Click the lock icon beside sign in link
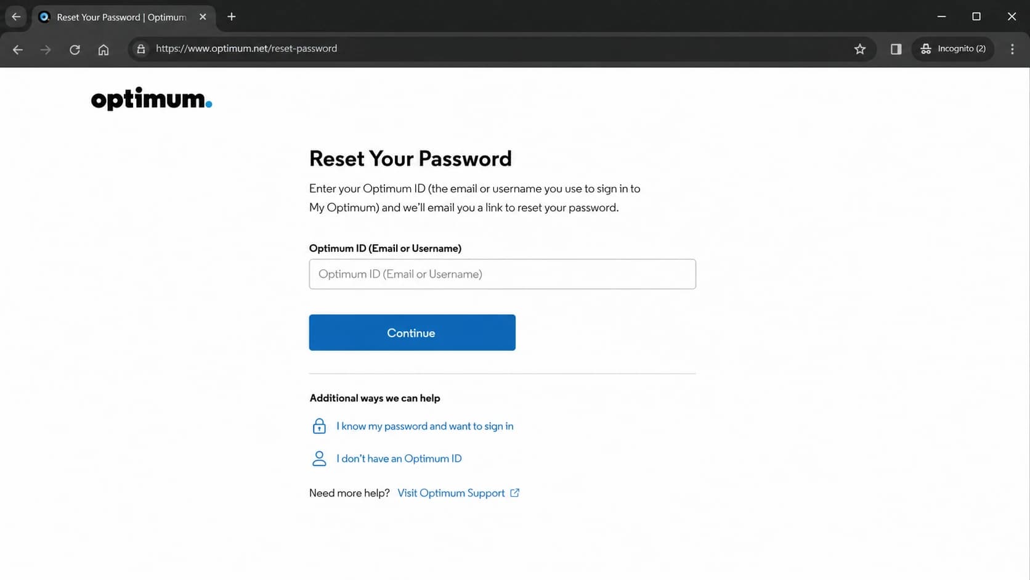Image resolution: width=1030 pixels, height=580 pixels. click(319, 426)
